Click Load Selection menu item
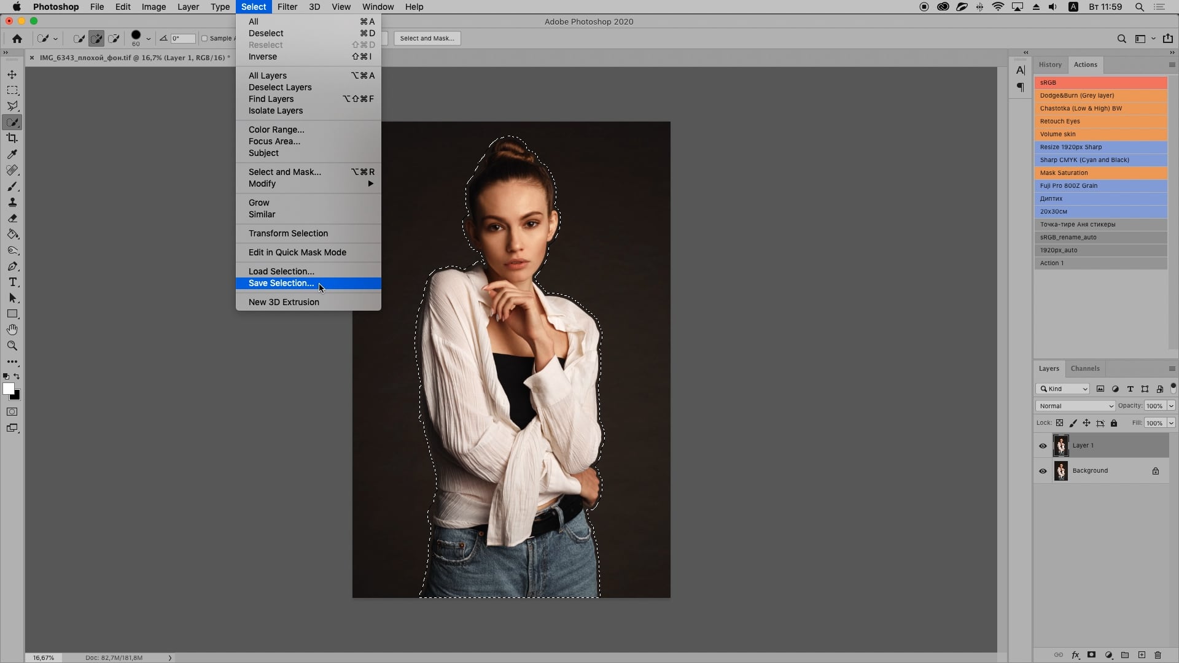1179x663 pixels. tap(282, 271)
